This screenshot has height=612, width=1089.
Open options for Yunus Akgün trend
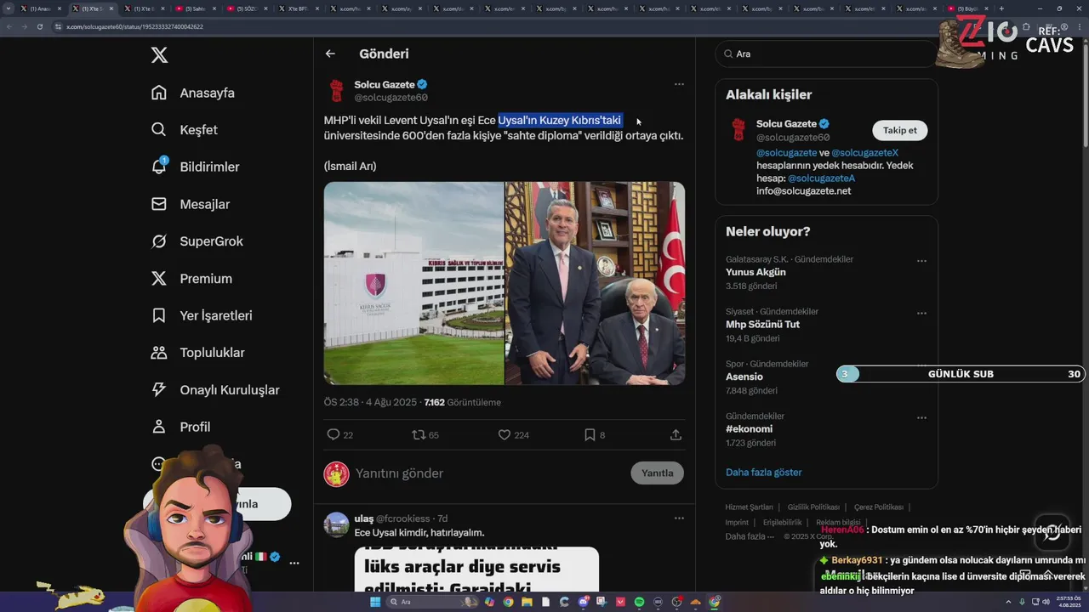[x=921, y=261]
